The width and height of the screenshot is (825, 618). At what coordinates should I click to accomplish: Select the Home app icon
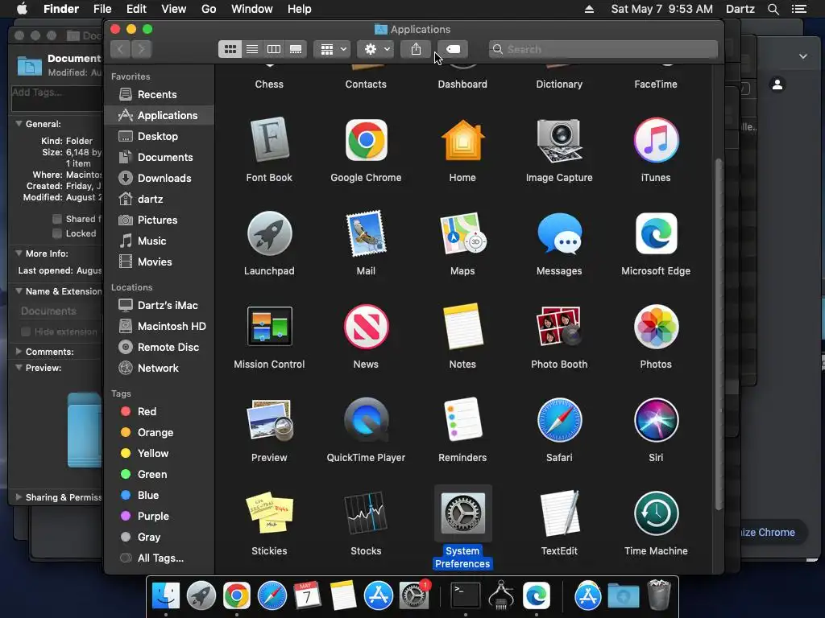click(462, 140)
